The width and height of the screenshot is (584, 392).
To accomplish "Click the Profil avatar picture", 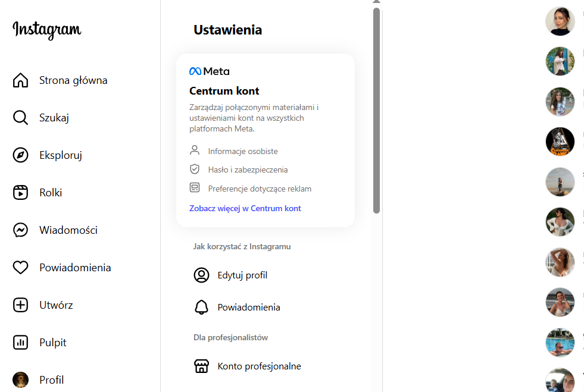I will [21, 380].
